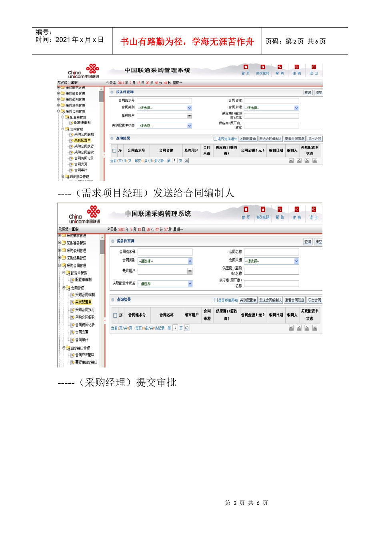The height and width of the screenshot is (538, 380).
Task: Go to first page arrow in upper screenshot
Action: [x=291, y=161]
